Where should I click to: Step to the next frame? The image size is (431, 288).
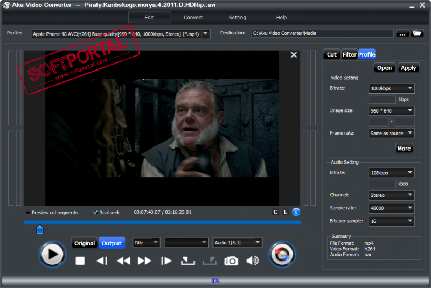tap(166, 261)
